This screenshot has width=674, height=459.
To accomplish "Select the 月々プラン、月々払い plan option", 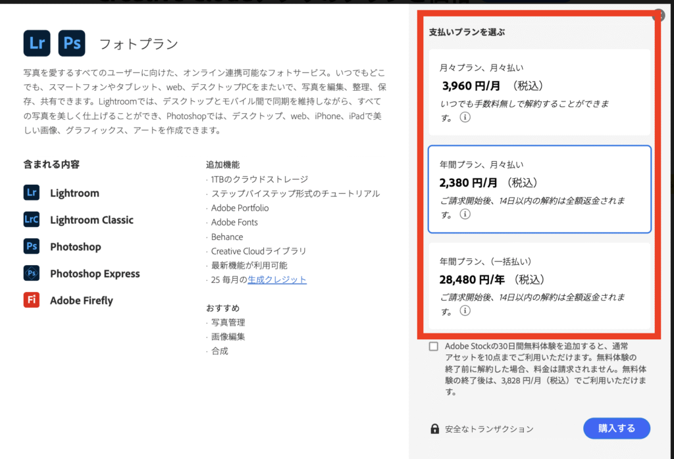I will tap(539, 92).
